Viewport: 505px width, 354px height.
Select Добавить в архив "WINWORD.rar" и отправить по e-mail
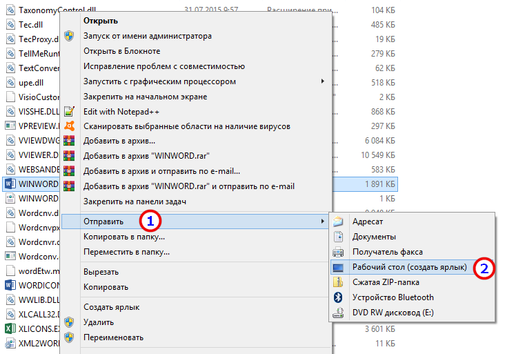point(189,186)
